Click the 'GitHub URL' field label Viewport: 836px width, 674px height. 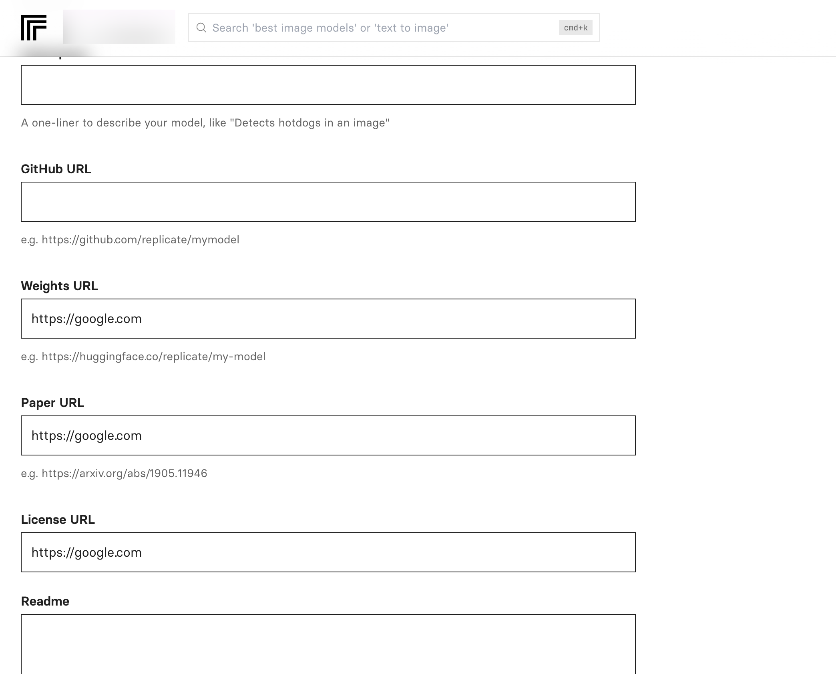56,169
